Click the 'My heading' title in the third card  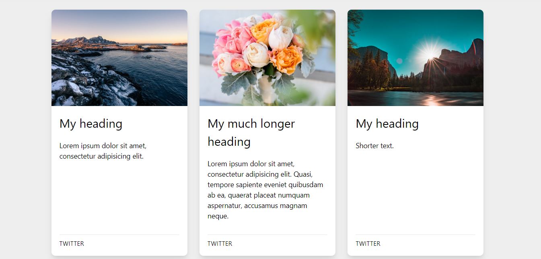point(387,124)
